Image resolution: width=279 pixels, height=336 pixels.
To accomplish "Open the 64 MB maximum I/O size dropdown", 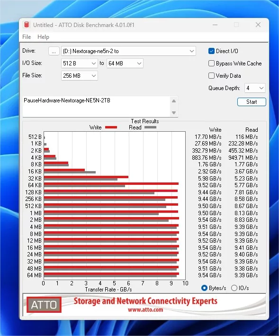I will click(125, 64).
